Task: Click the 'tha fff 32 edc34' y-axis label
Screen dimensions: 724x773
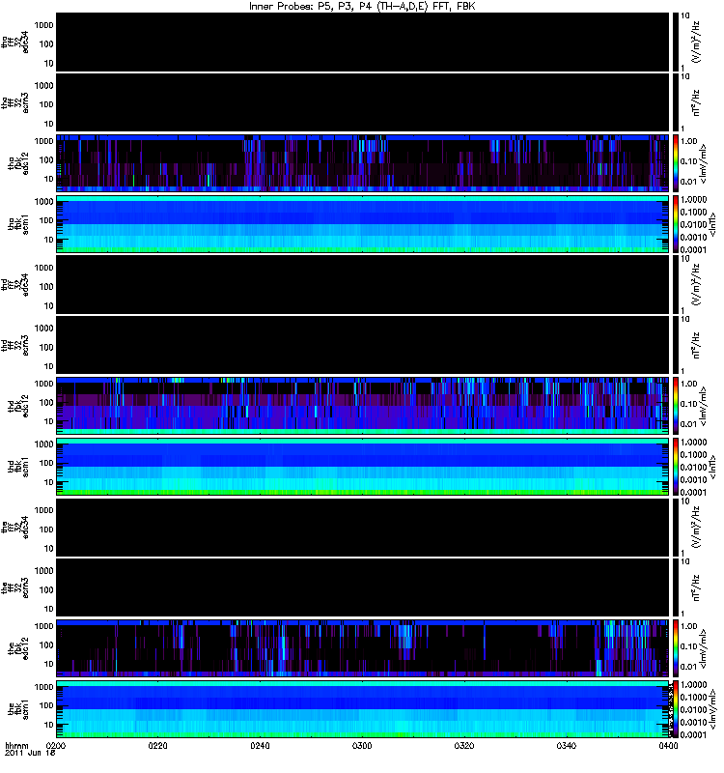Action: point(14,42)
